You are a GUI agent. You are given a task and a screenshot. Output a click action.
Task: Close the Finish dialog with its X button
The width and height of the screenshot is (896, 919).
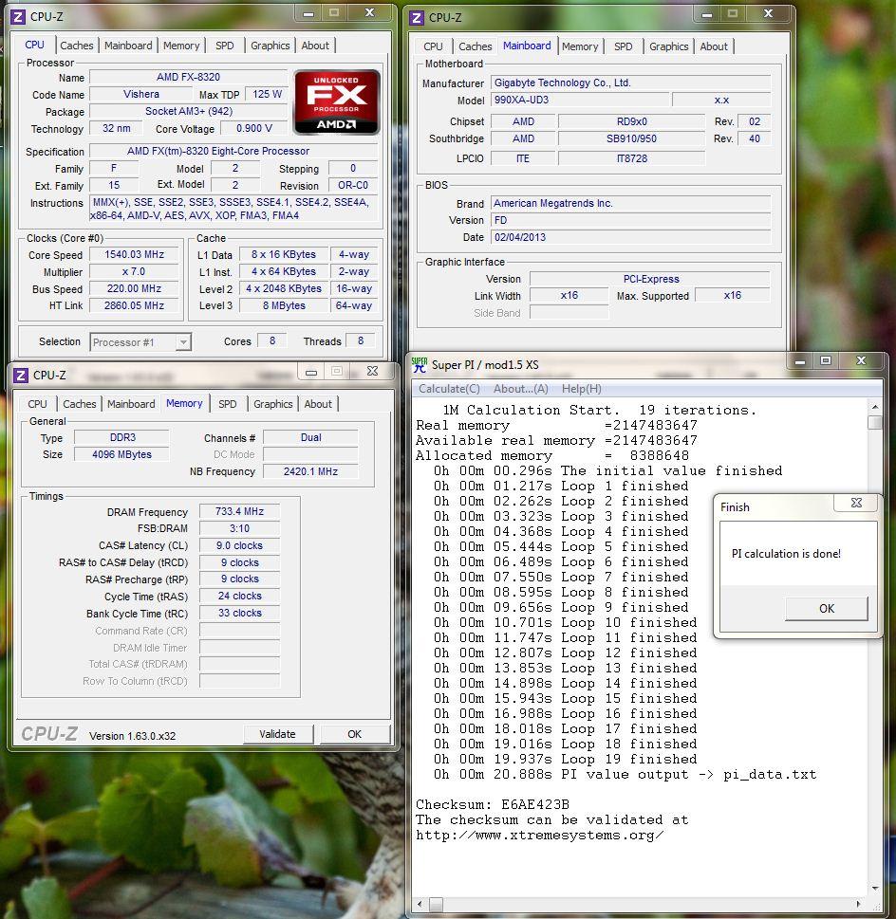tap(856, 503)
